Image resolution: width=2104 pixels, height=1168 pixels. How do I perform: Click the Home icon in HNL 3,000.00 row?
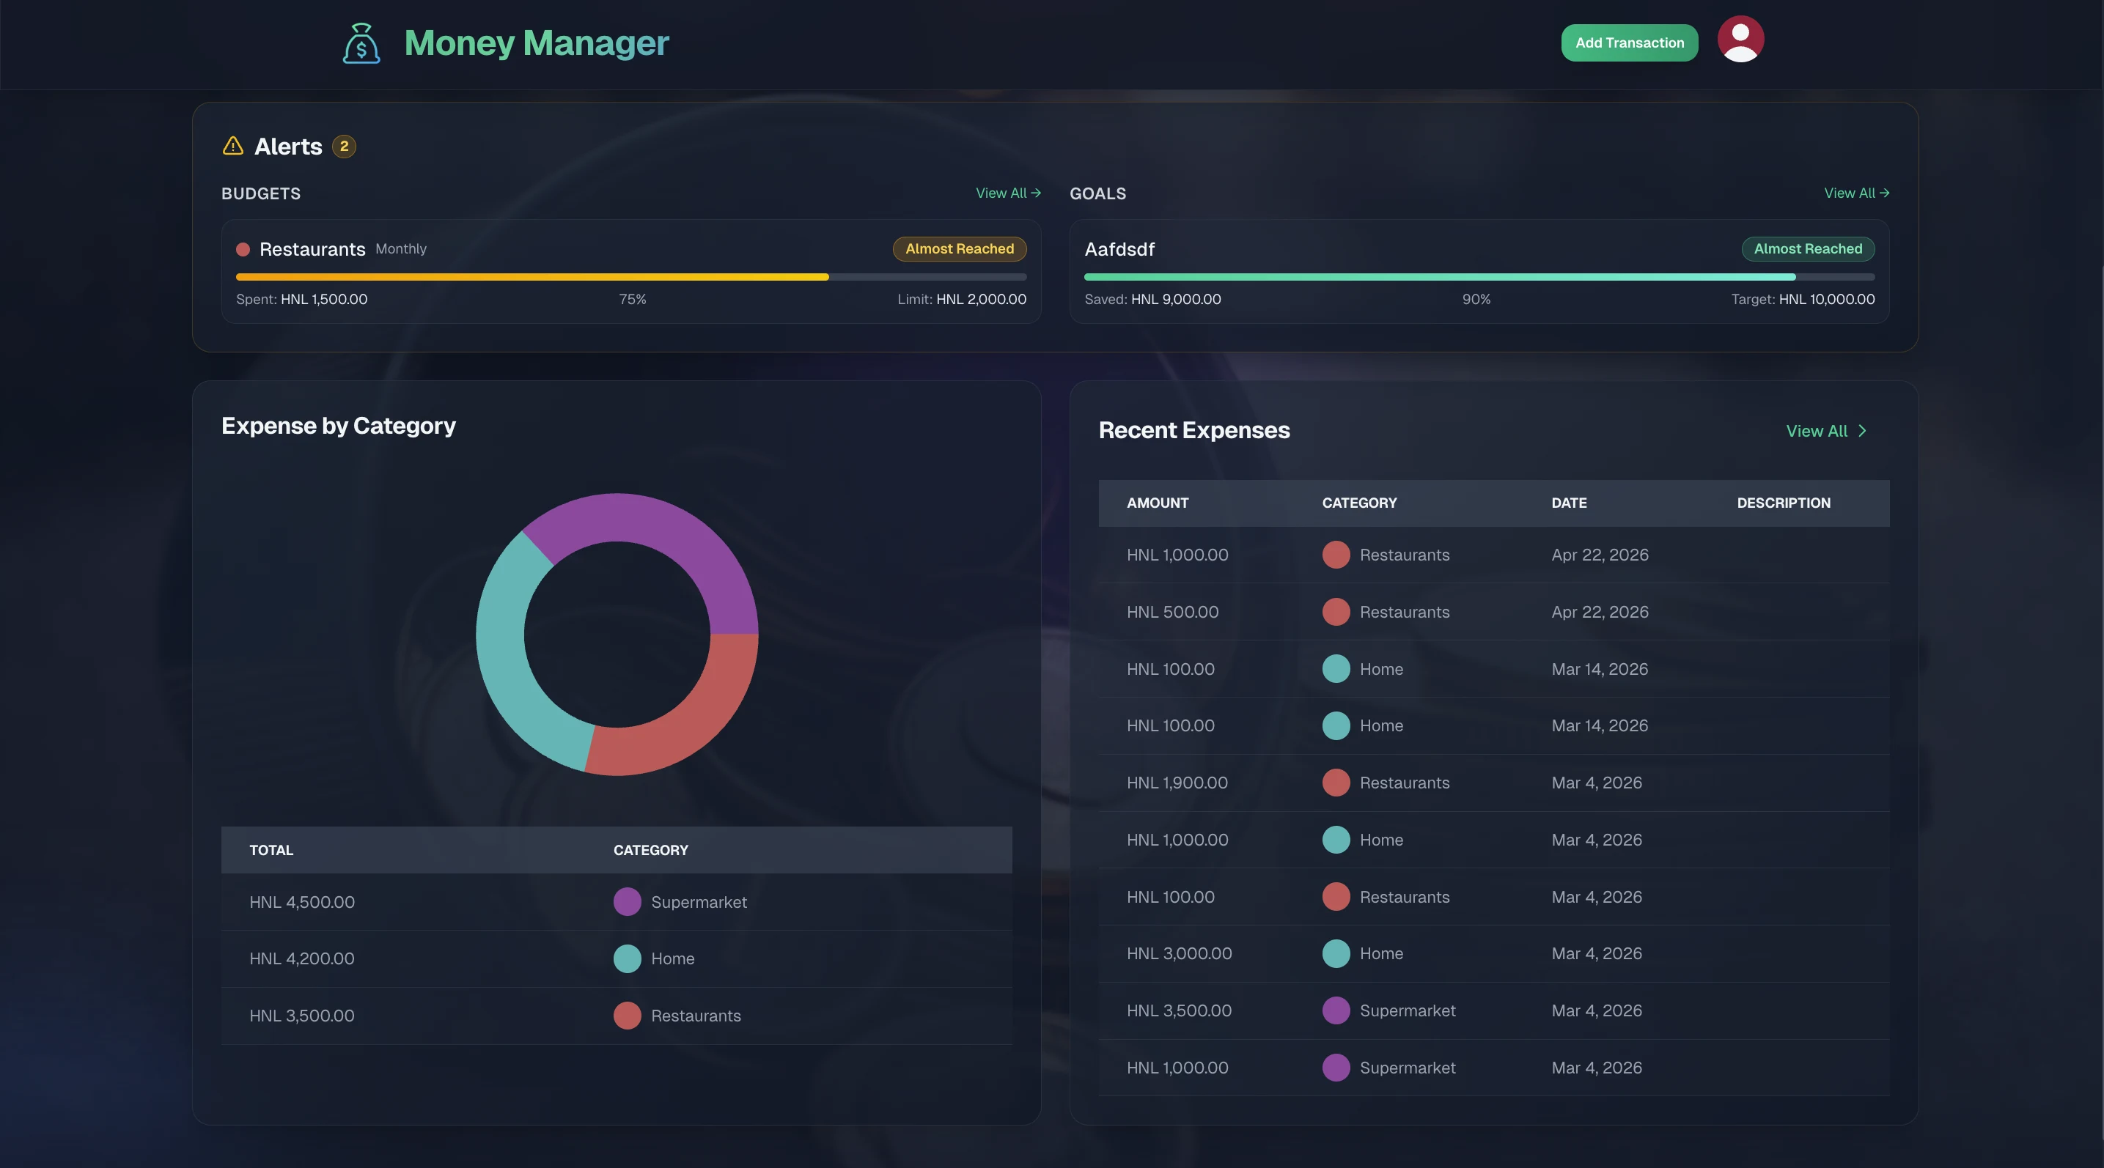click(1336, 953)
